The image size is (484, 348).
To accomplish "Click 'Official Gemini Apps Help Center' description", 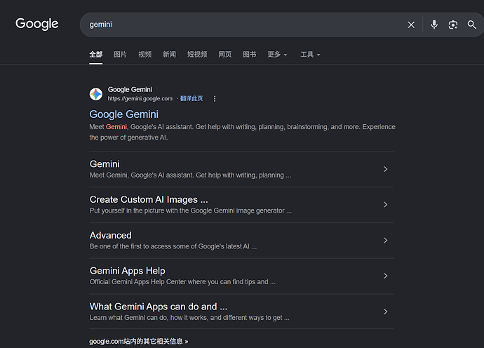I will pyautogui.click(x=182, y=282).
